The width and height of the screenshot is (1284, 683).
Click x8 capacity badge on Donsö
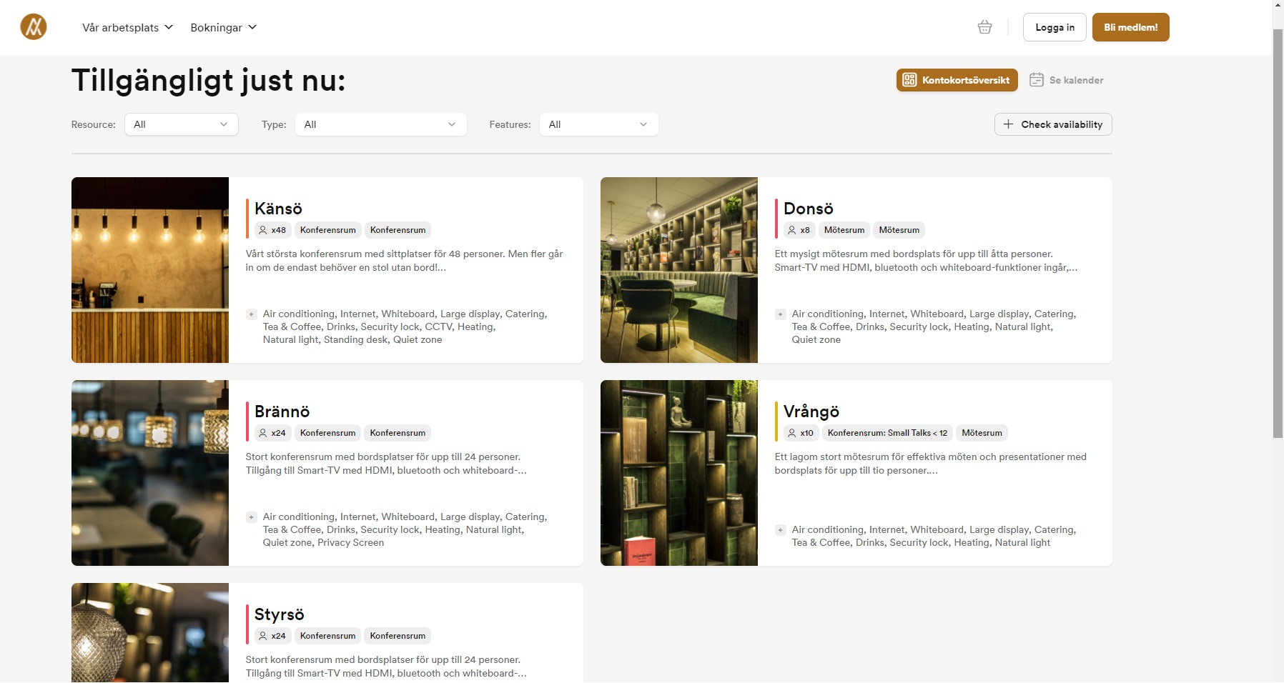[x=799, y=230]
